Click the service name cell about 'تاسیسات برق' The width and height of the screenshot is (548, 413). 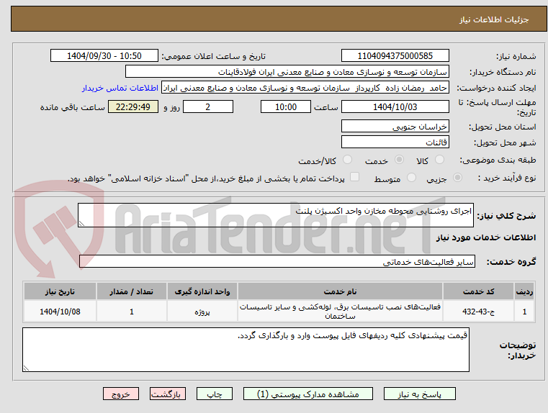[340, 312]
